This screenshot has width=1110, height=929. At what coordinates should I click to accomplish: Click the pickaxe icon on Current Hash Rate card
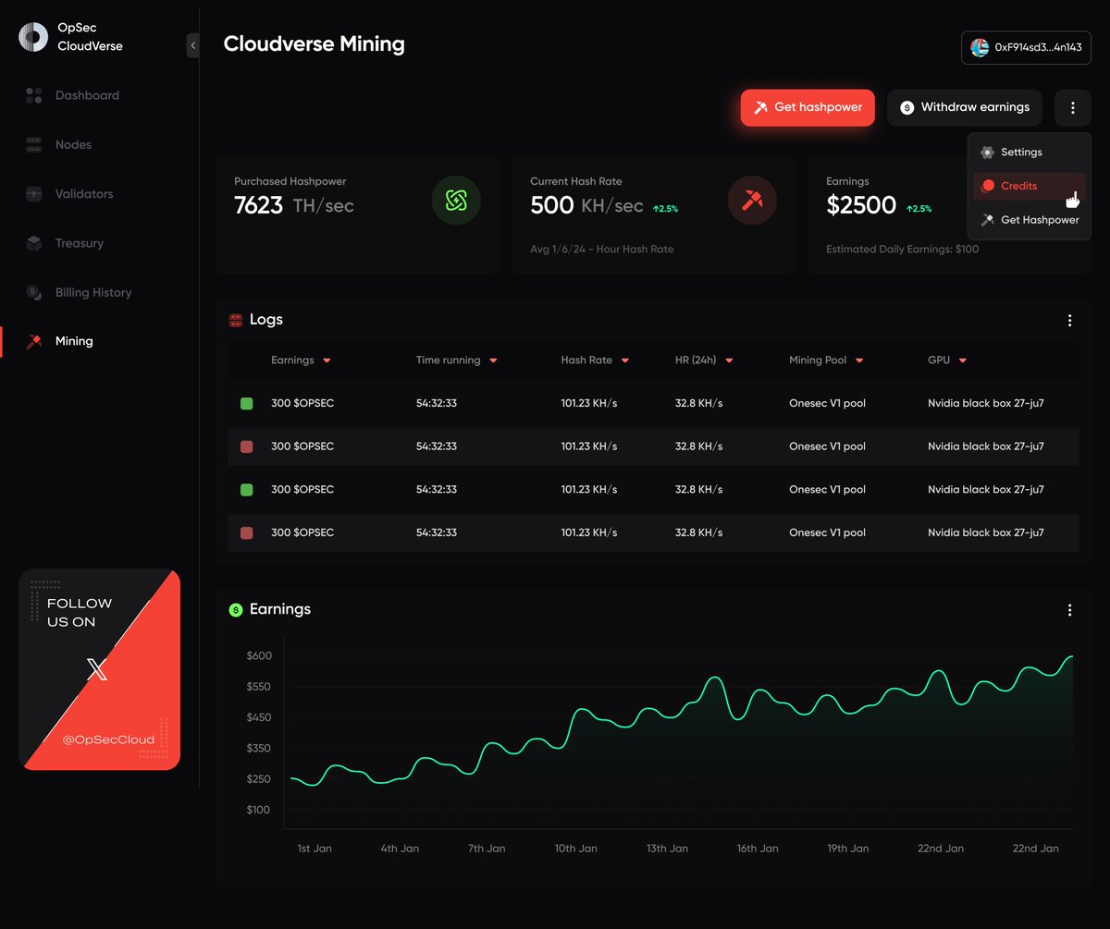752,200
